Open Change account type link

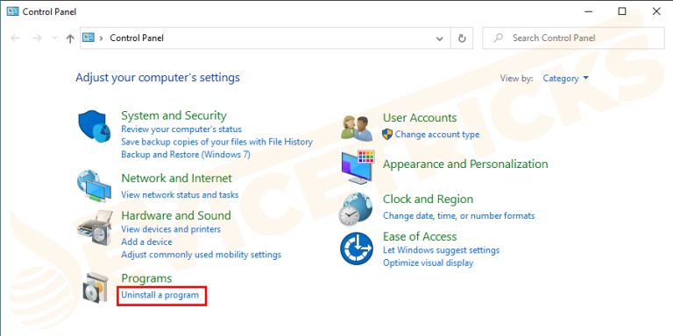click(x=437, y=134)
